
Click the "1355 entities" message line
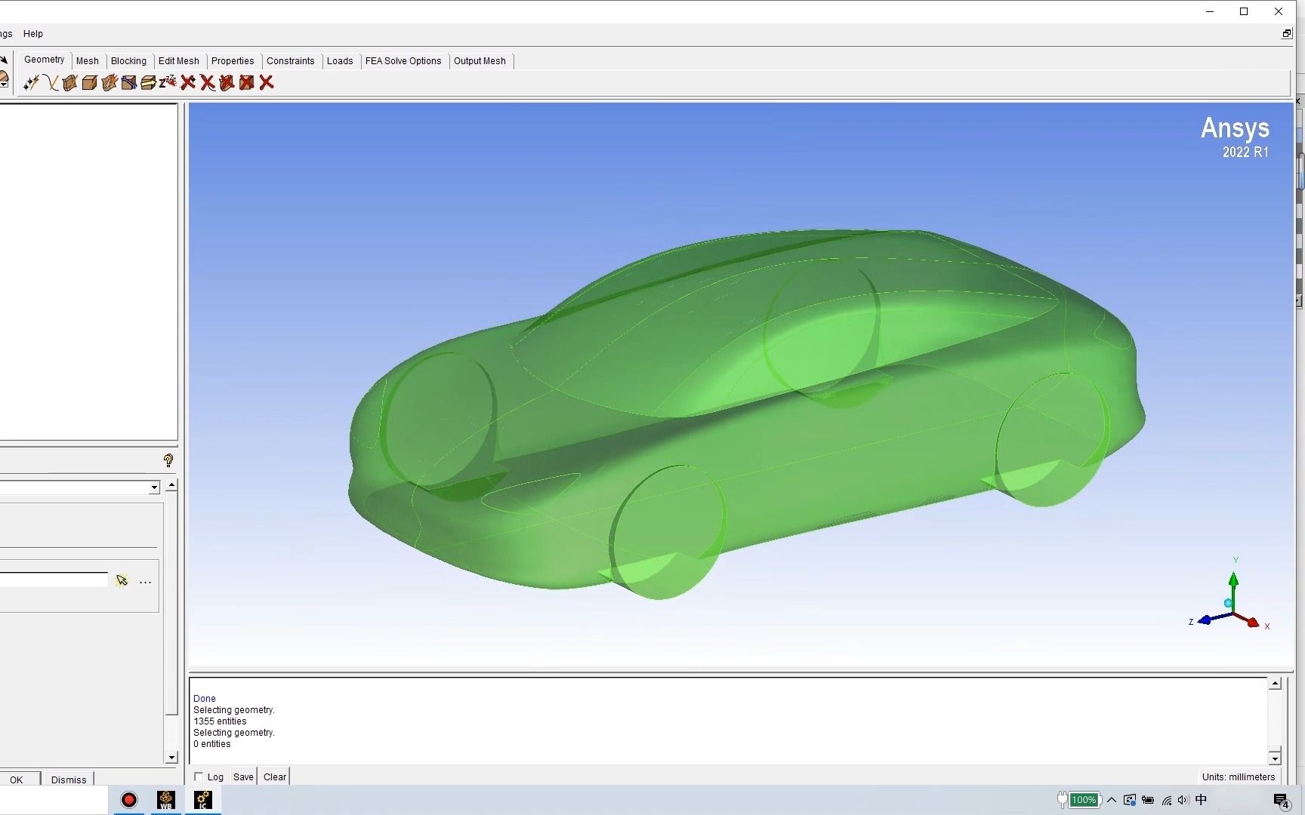(x=220, y=721)
